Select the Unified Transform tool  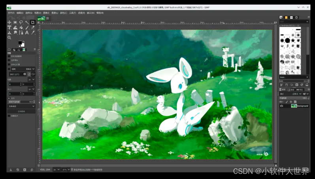[9, 28]
